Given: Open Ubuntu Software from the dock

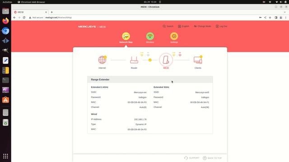Looking at the screenshot, I should click(5, 100).
